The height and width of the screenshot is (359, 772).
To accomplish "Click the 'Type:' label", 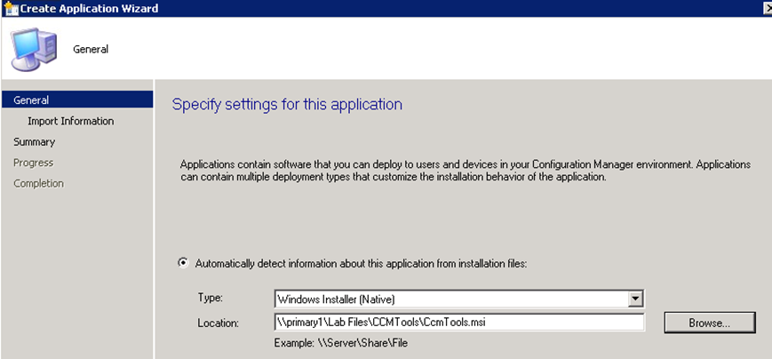I will pyautogui.click(x=211, y=298).
